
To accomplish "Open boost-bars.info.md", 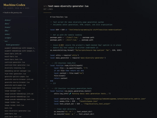I will tap(13, 54).
